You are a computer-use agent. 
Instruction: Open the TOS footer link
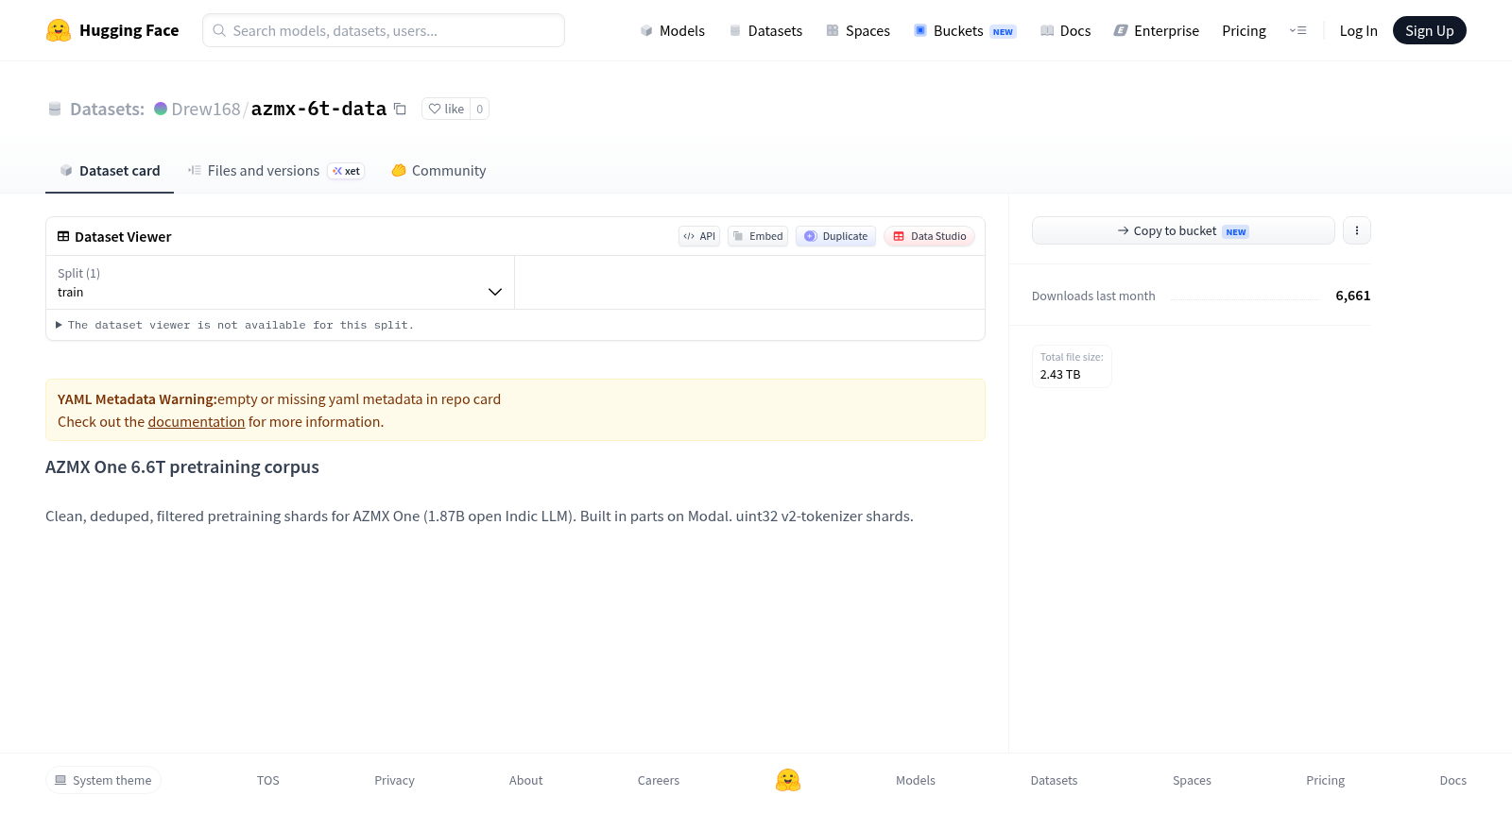[268, 780]
